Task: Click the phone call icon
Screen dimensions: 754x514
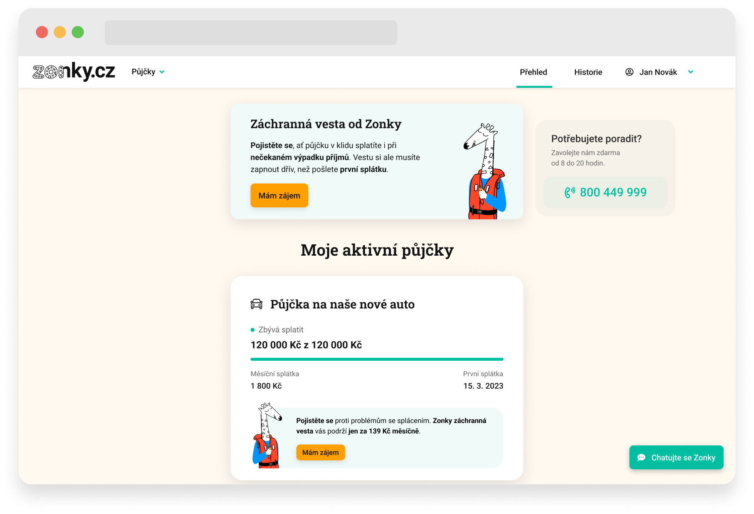Action: point(569,192)
